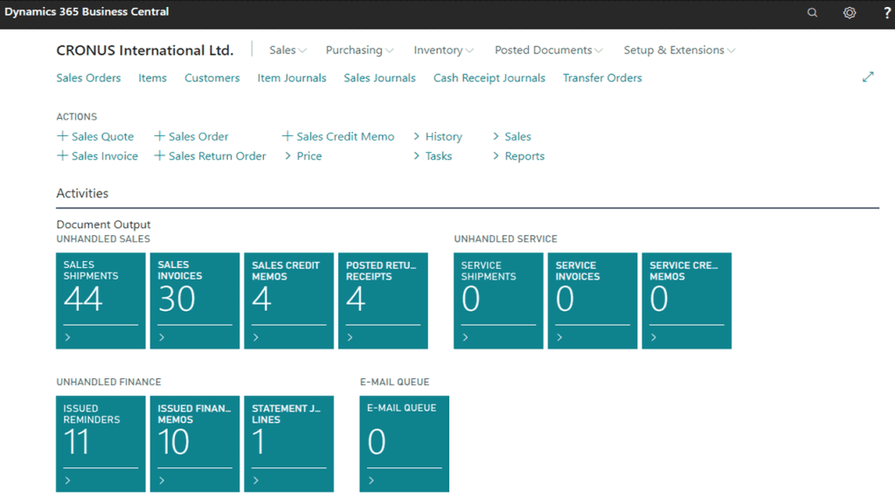This screenshot has width=895, height=504.
Task: Open search using the magnifier icon
Action: (811, 12)
